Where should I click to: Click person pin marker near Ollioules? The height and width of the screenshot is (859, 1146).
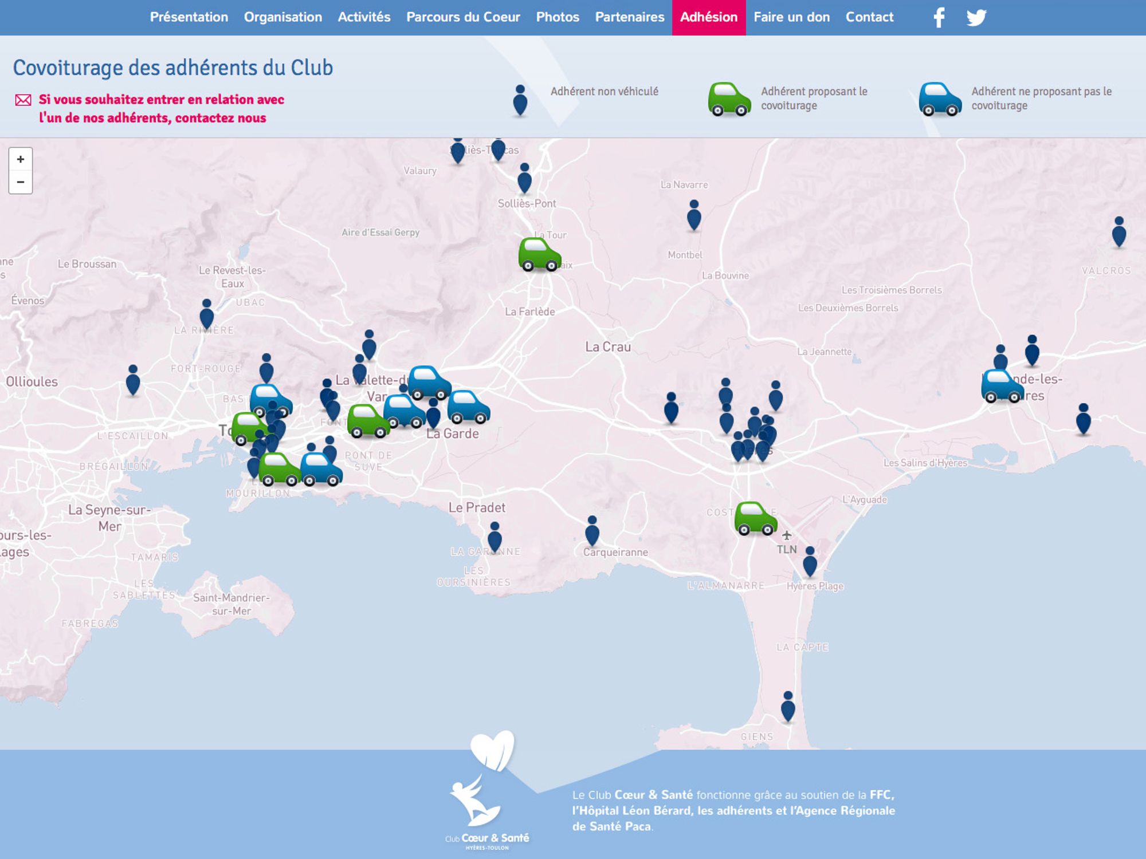[133, 380]
